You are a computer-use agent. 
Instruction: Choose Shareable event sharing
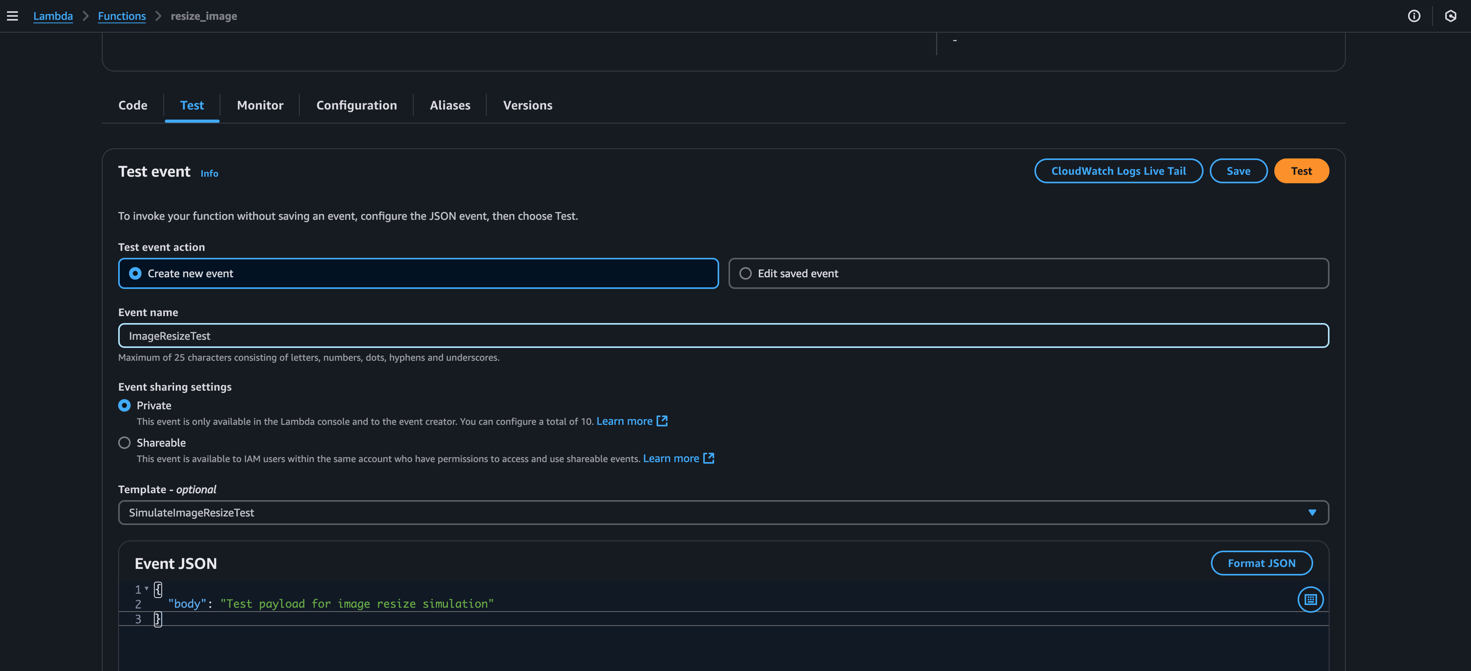pos(124,443)
